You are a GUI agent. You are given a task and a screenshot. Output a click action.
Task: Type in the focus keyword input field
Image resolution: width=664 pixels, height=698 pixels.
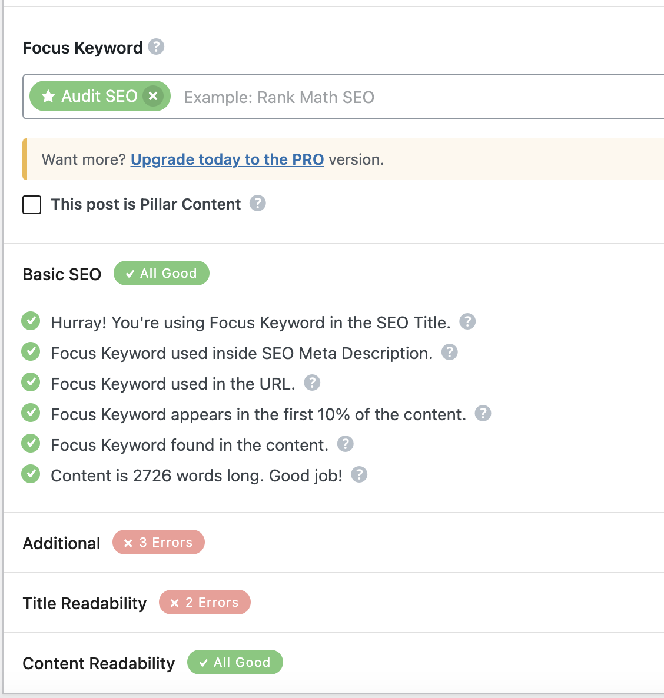coord(412,97)
